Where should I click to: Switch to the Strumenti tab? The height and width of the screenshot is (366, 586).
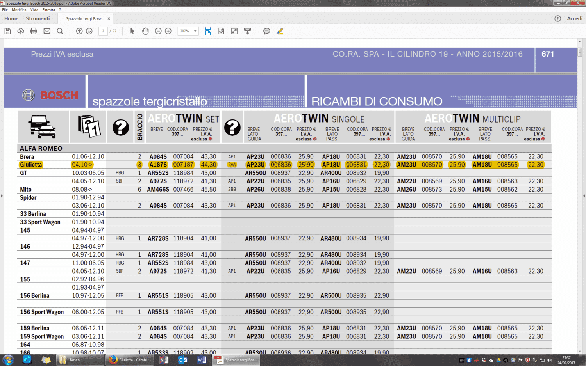tap(38, 19)
